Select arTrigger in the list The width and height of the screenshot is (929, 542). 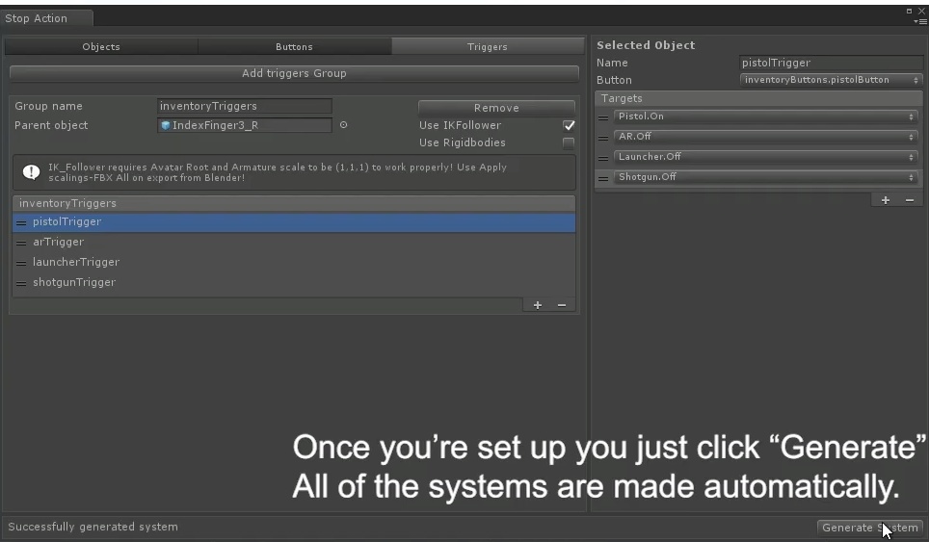point(294,242)
